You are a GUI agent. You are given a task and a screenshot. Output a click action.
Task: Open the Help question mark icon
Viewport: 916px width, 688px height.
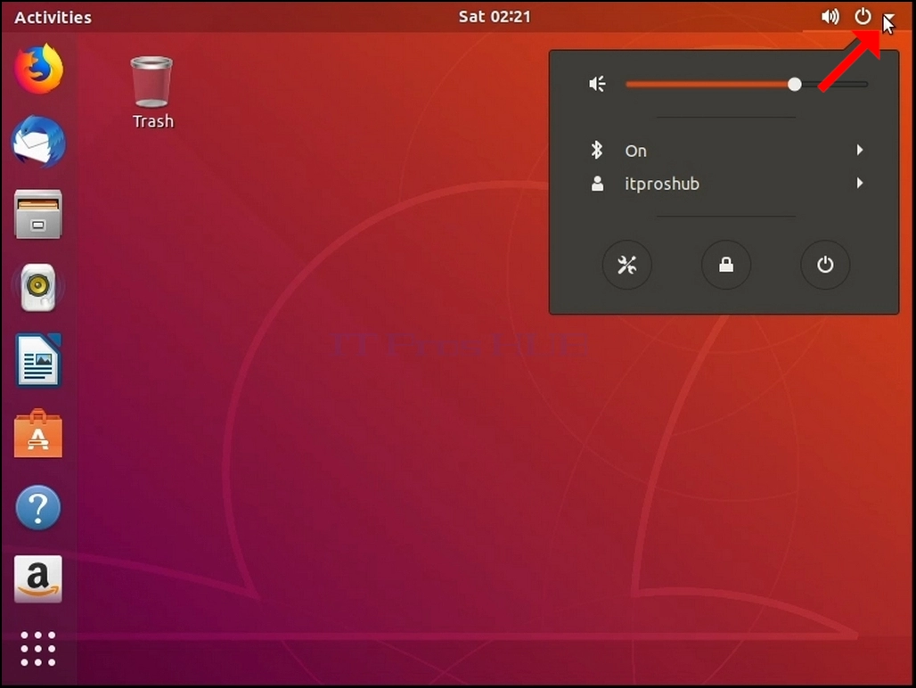pos(38,507)
